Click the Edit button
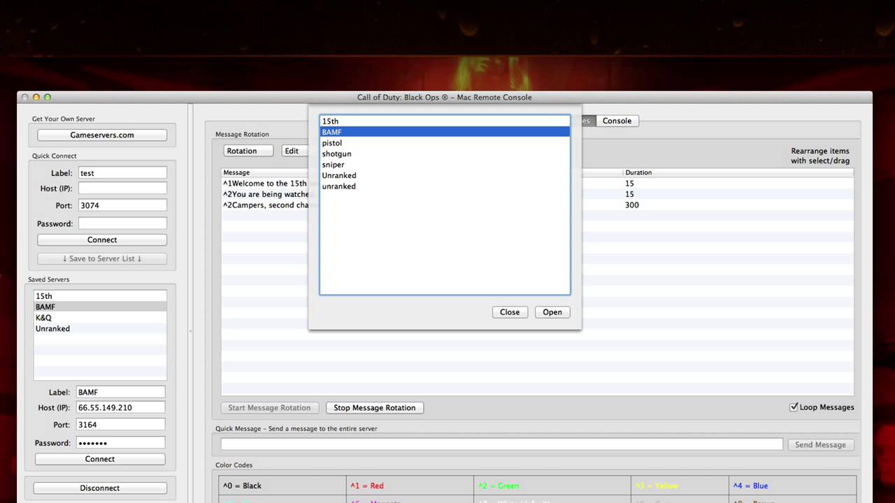The width and height of the screenshot is (895, 503). click(292, 151)
